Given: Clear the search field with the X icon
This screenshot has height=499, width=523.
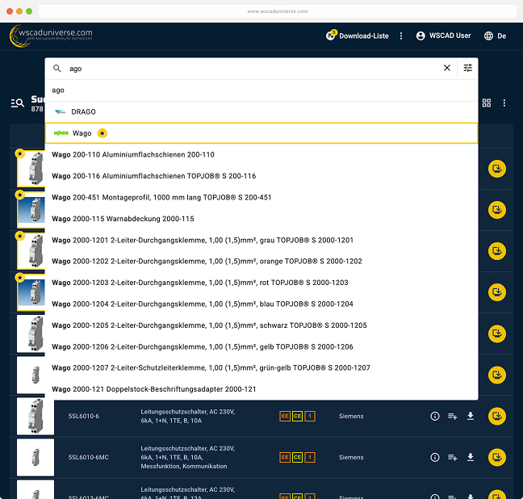Looking at the screenshot, I should (447, 69).
